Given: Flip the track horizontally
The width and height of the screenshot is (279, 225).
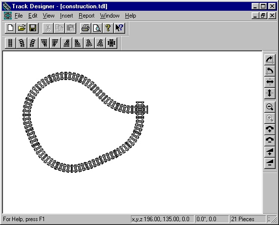Looking at the screenshot, I should click(x=270, y=82).
